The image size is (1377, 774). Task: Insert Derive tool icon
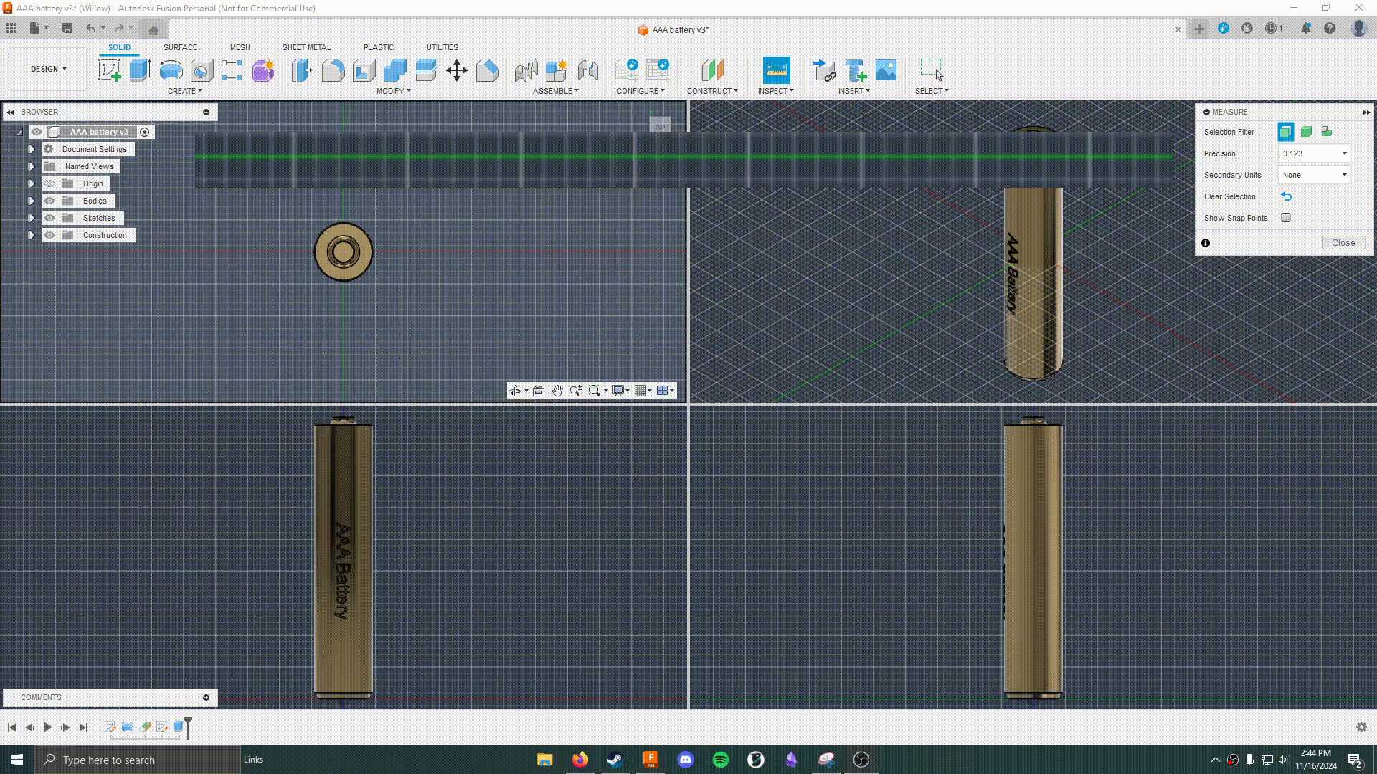[824, 70]
